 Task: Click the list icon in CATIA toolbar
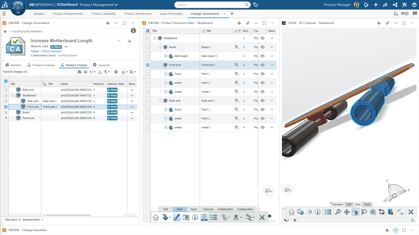(328, 212)
